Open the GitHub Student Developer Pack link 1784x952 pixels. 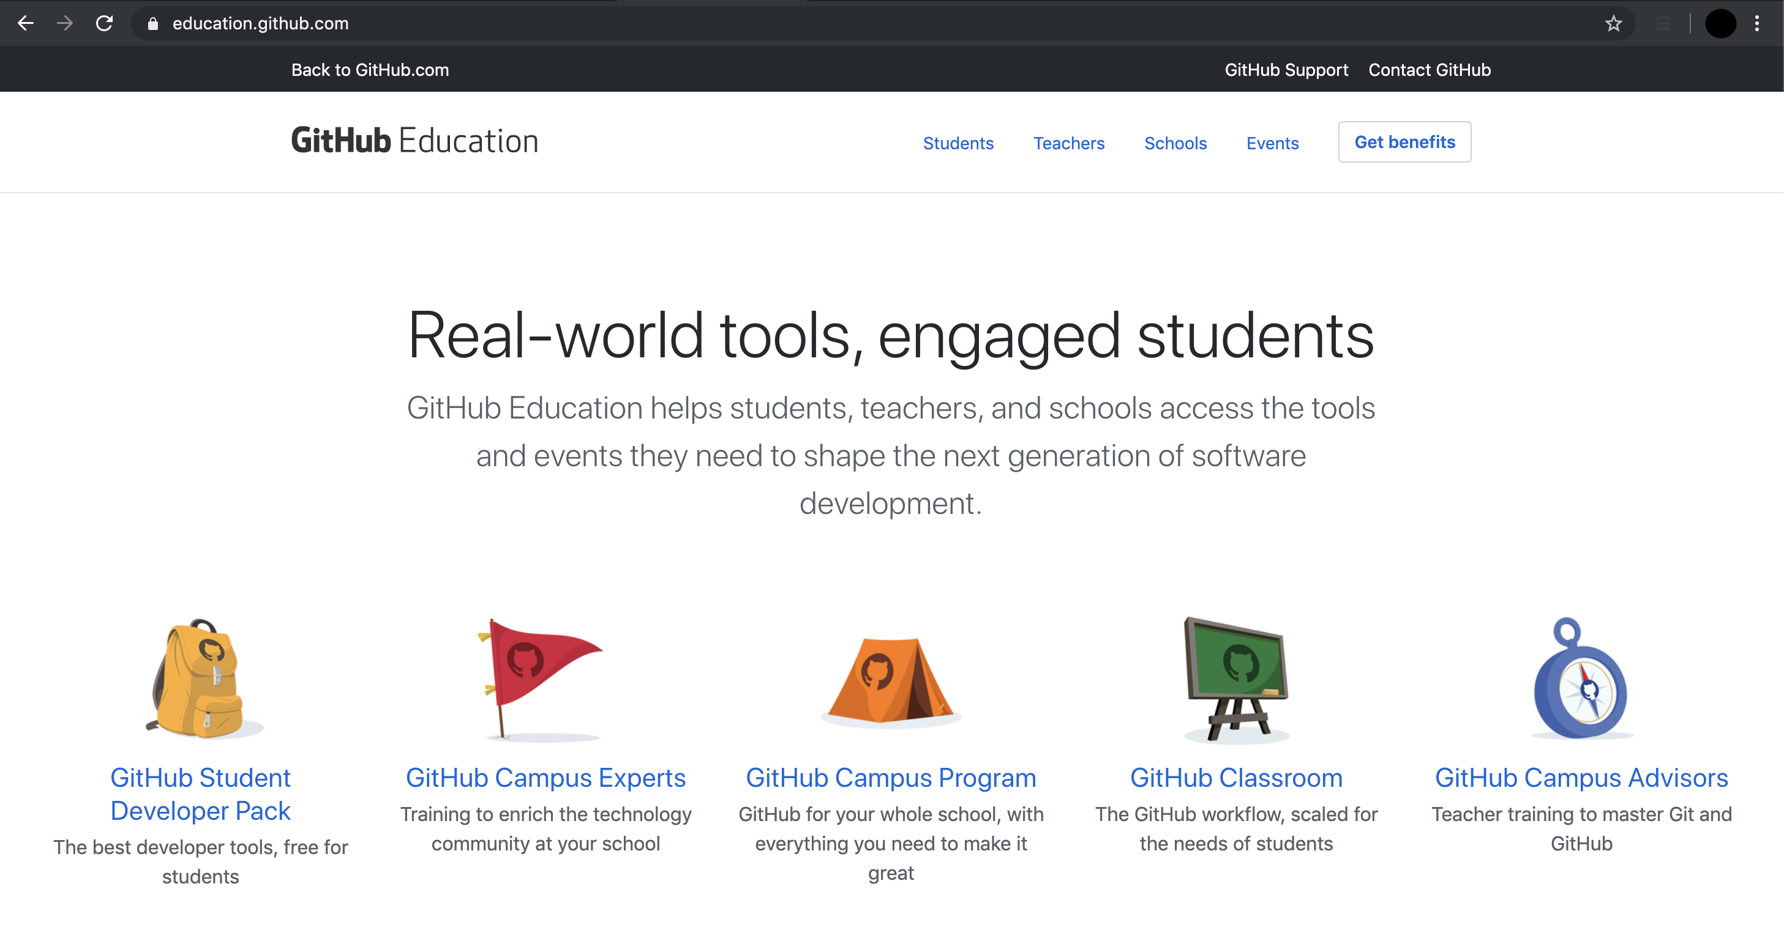click(200, 794)
